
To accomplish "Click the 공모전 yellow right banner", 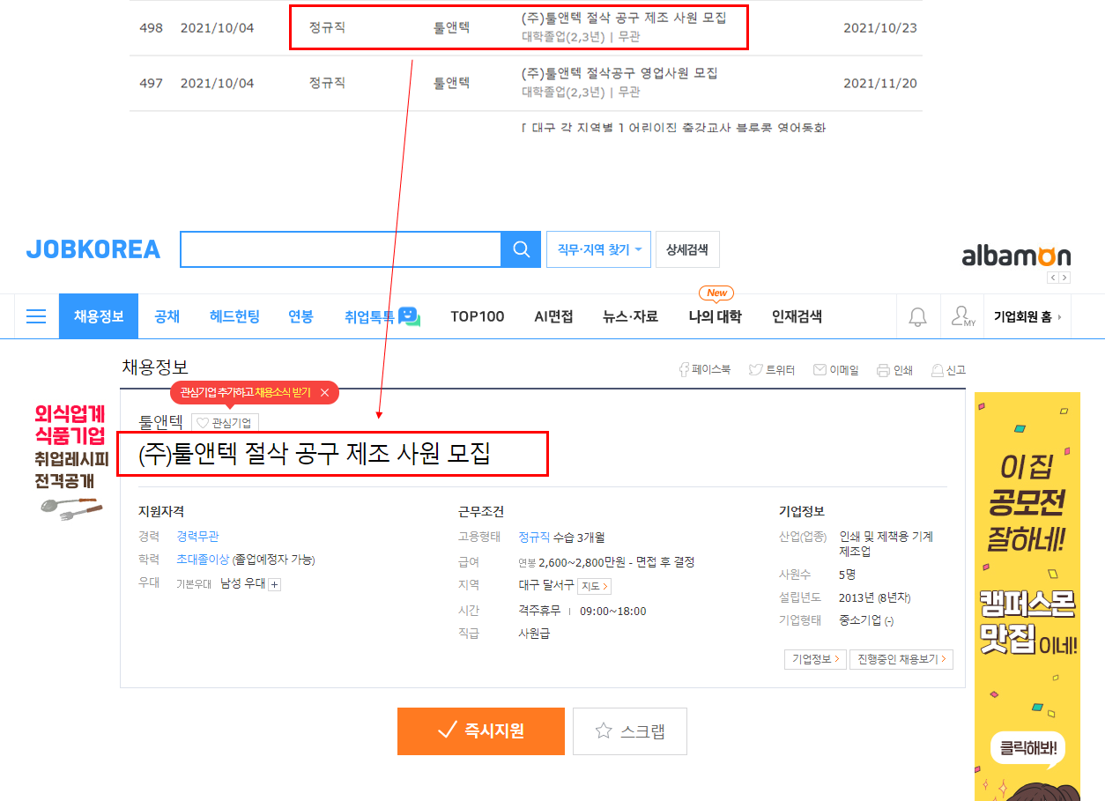I will click(1027, 597).
